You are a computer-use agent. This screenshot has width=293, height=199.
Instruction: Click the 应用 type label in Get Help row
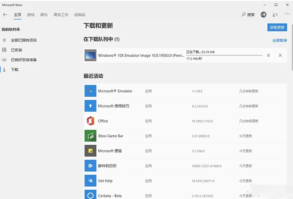coord(148,181)
